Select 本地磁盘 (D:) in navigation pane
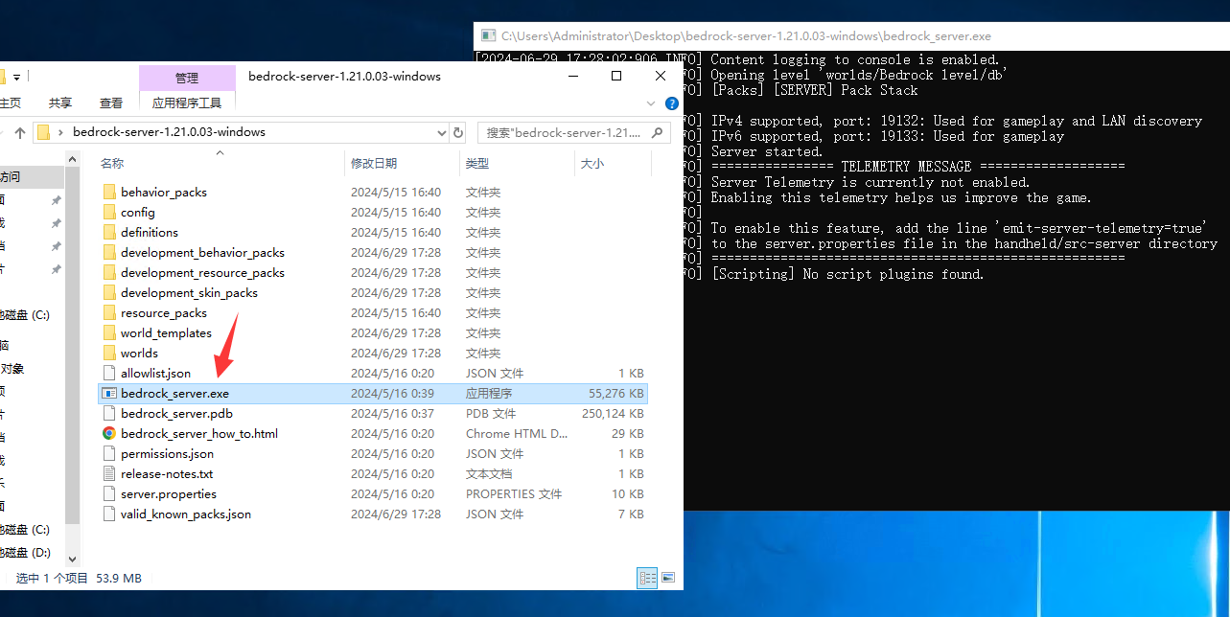Viewport: 1230px width, 617px height. (25, 552)
